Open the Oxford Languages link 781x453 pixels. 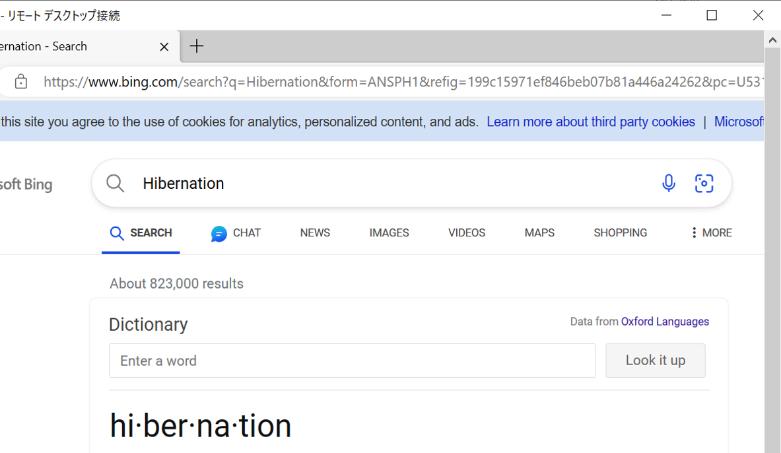point(665,322)
